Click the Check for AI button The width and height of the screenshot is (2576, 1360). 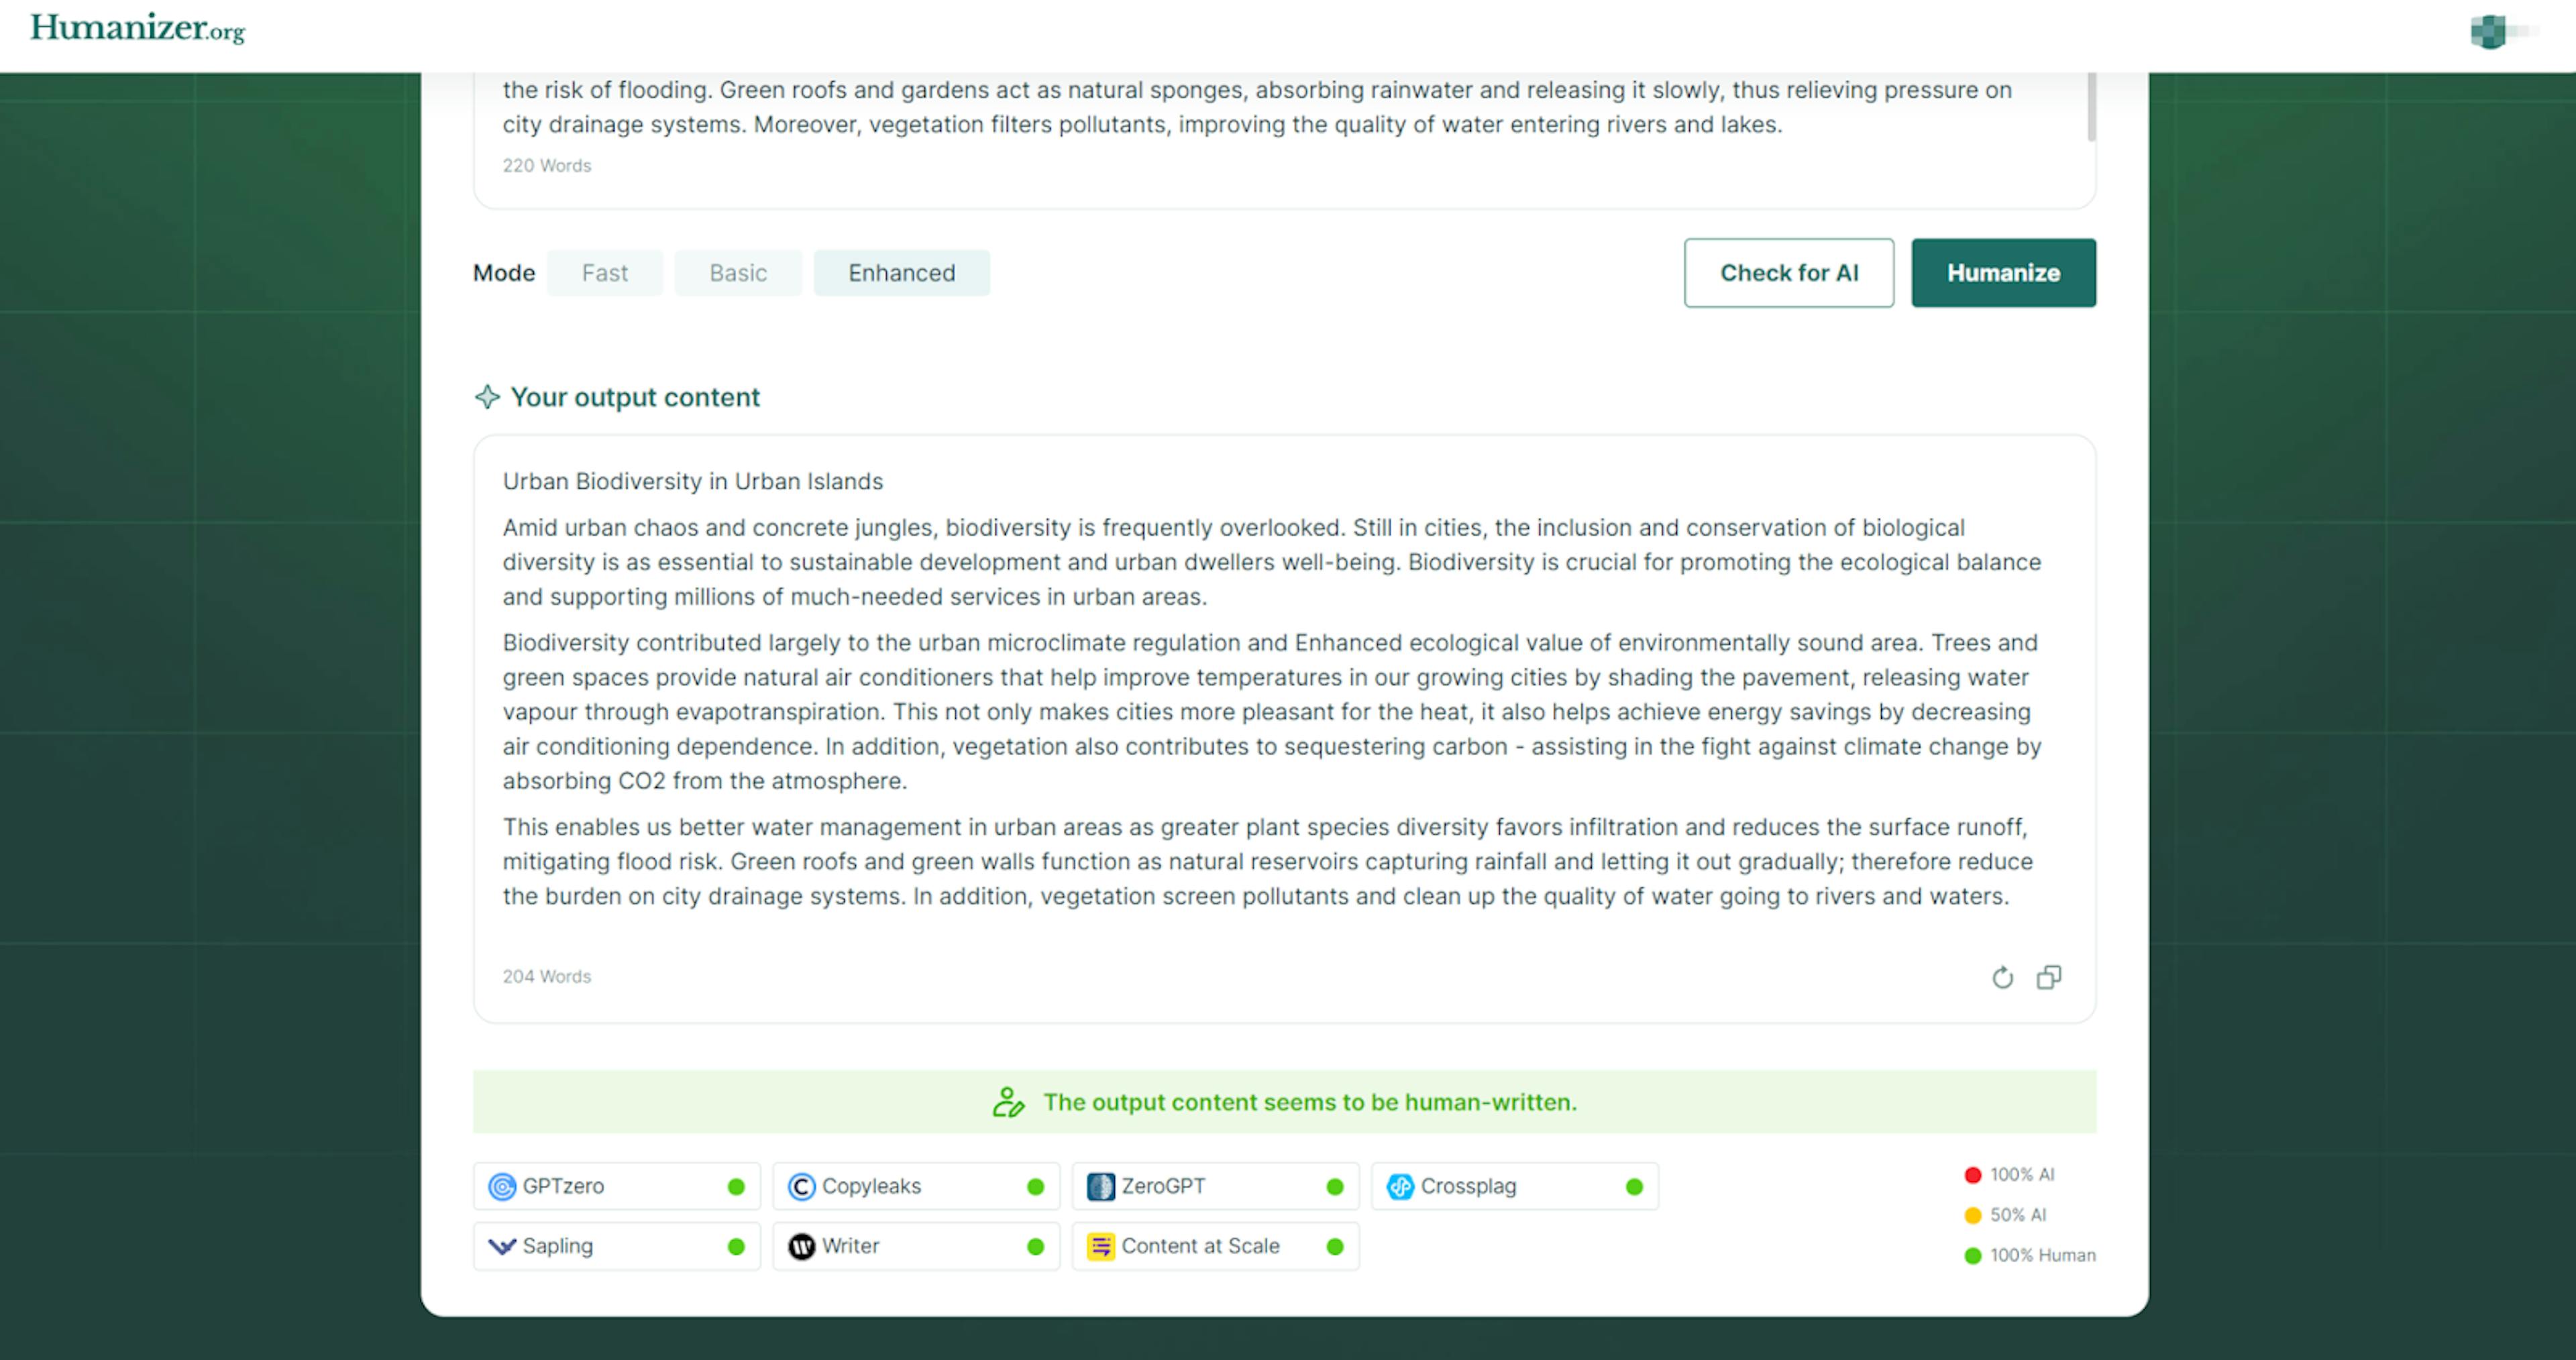tap(1789, 273)
